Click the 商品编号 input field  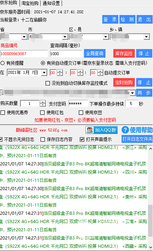tap(24, 54)
